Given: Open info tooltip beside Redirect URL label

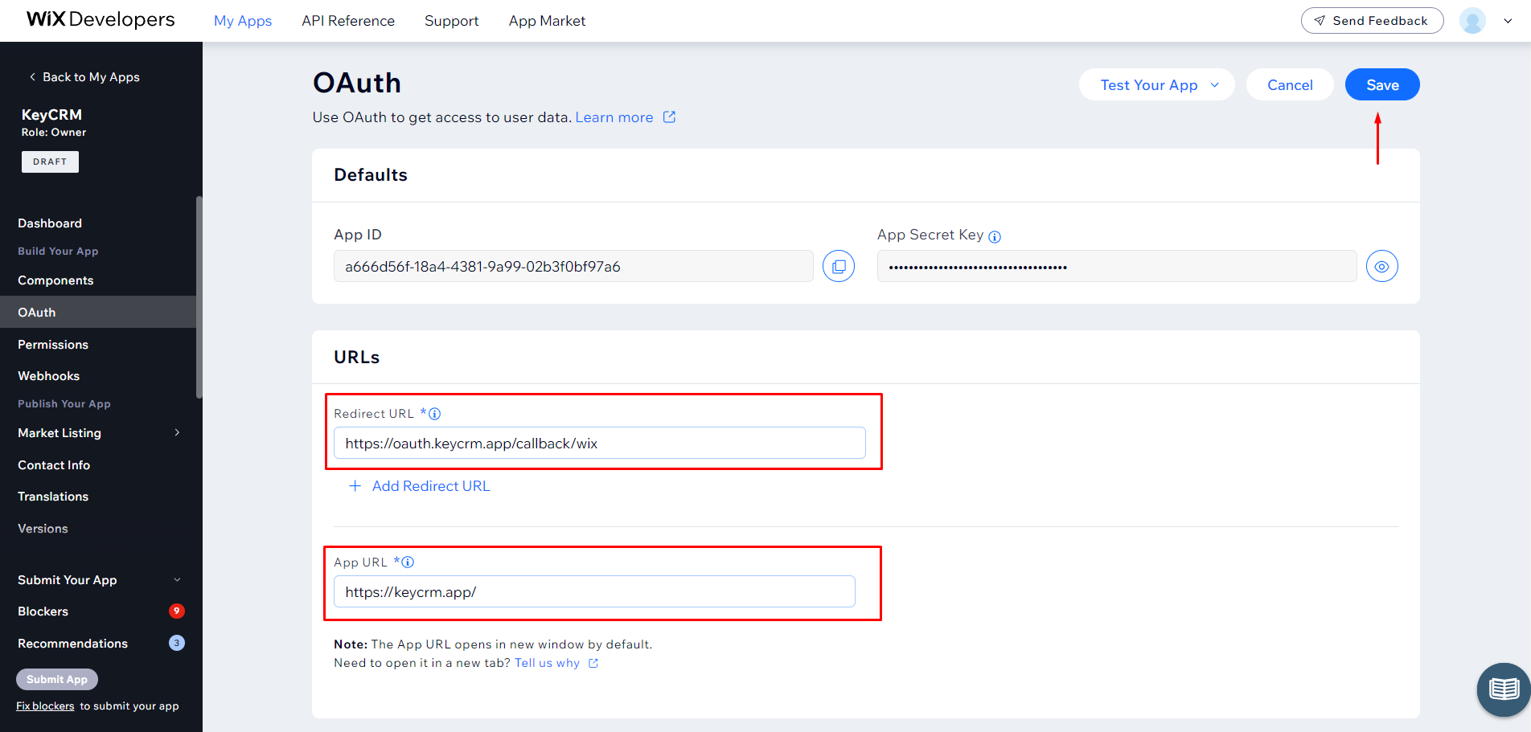Looking at the screenshot, I should coord(434,414).
